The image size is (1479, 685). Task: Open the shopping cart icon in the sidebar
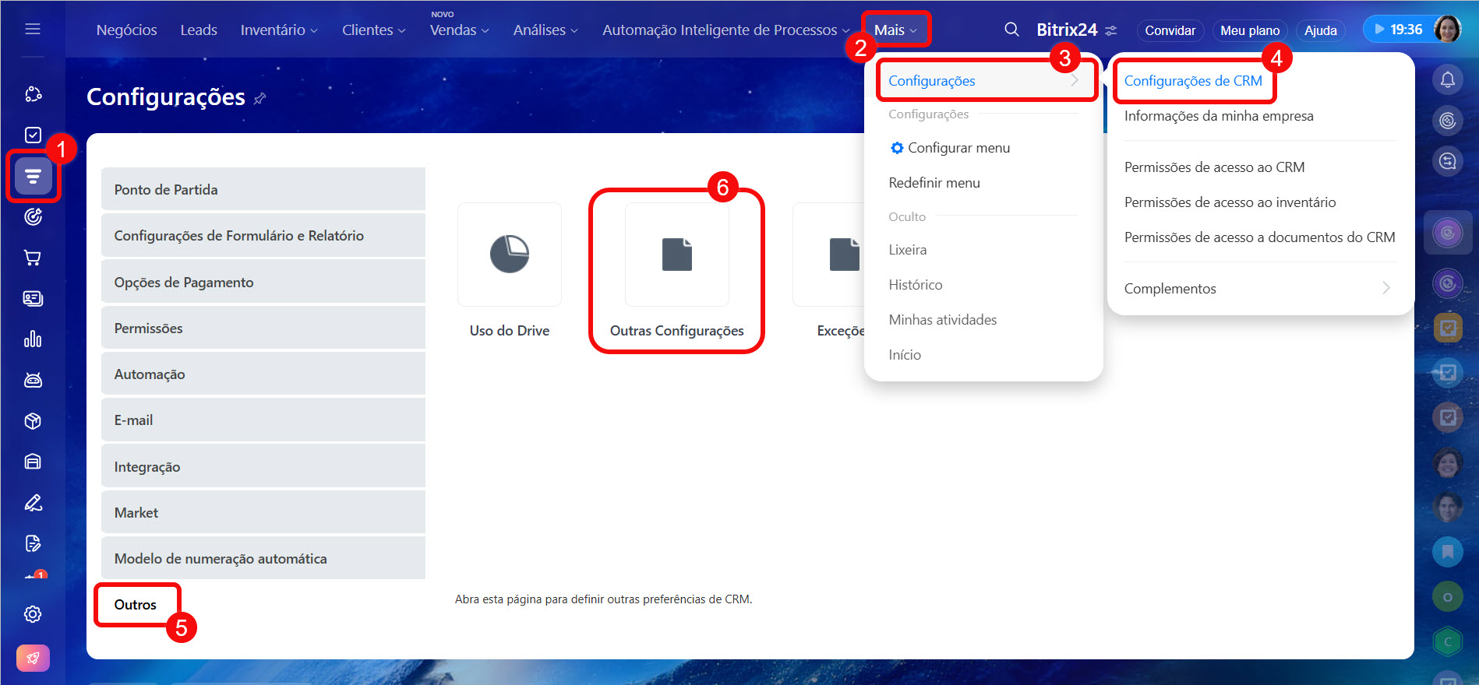tap(33, 258)
